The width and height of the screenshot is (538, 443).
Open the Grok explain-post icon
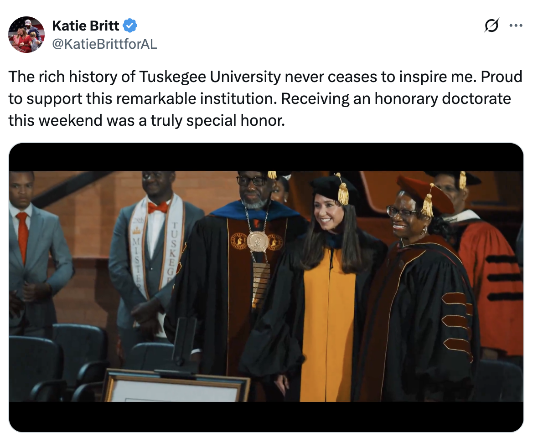[x=491, y=26]
